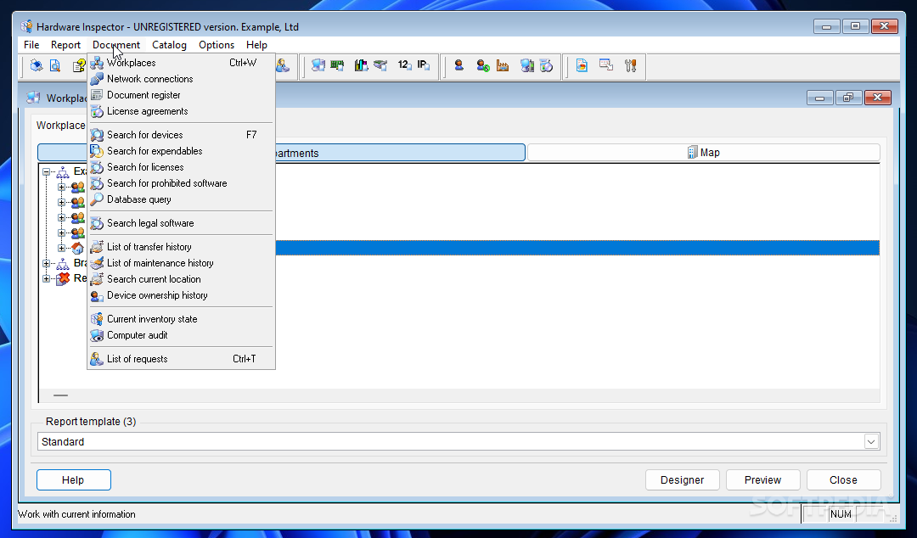
Task: Open the report Designer
Action: coord(683,479)
